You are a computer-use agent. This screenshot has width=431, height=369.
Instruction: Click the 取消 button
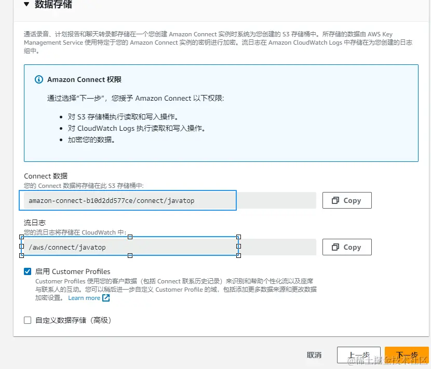[314, 355]
